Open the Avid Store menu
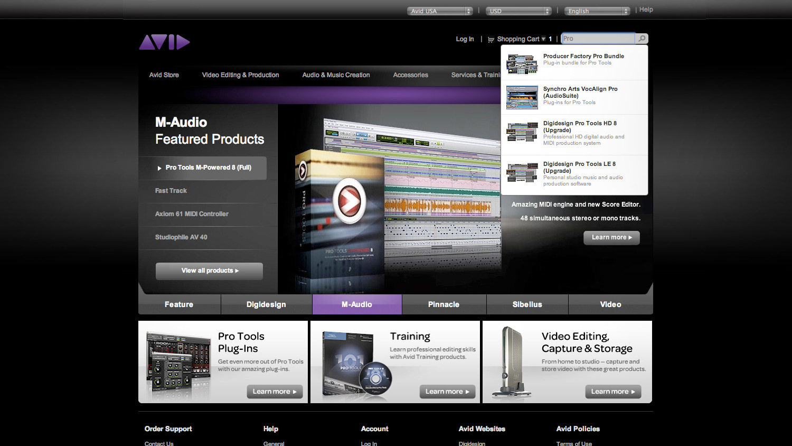This screenshot has height=446, width=792. point(164,75)
